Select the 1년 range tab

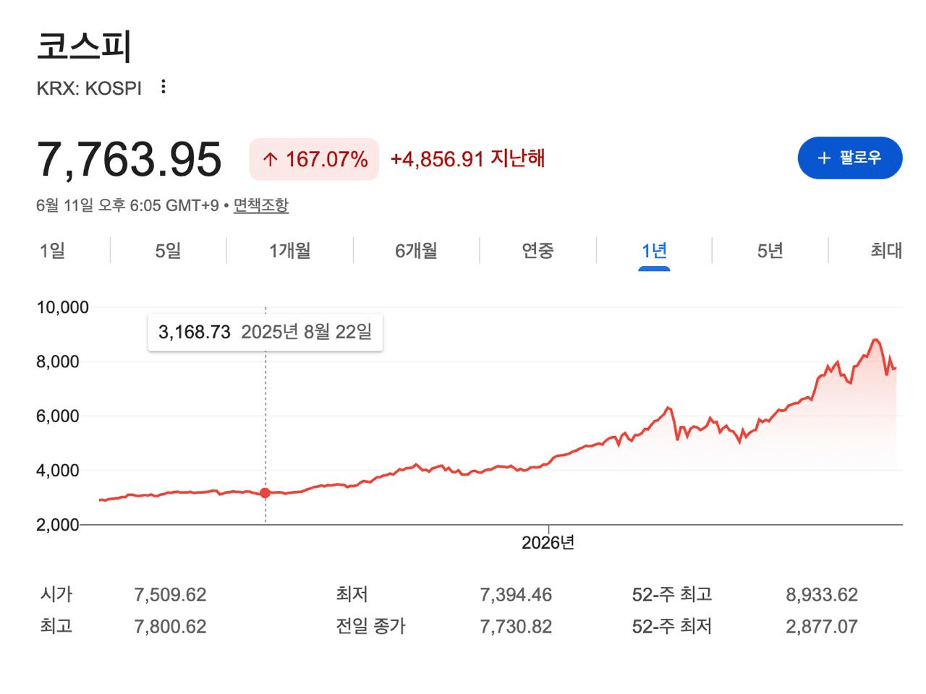point(654,251)
